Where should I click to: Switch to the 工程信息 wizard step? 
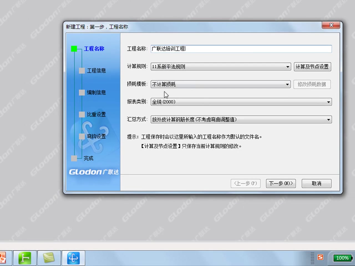point(96,71)
